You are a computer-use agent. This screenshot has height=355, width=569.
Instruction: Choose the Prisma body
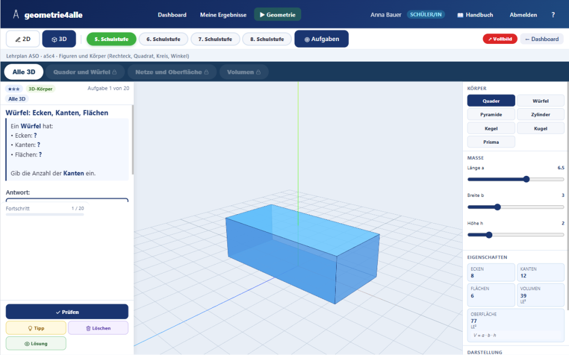491,142
